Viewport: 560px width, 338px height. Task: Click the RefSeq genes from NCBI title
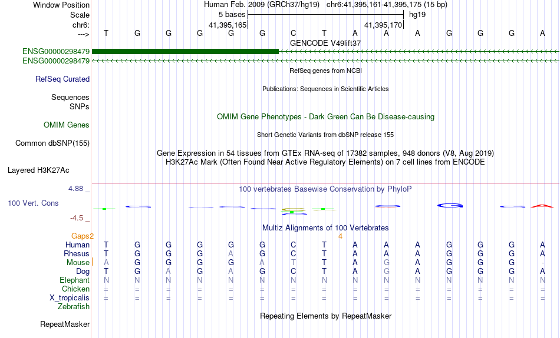pos(326,71)
